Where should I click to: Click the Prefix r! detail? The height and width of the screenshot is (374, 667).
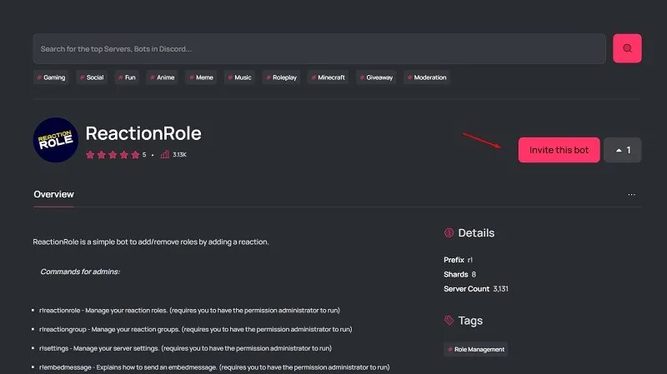click(x=458, y=260)
